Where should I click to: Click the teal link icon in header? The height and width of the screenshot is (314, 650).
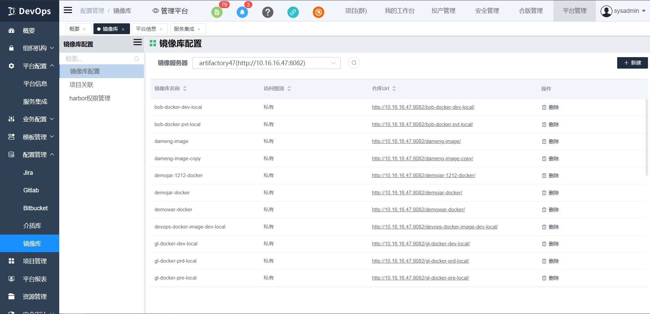pyautogui.click(x=293, y=12)
